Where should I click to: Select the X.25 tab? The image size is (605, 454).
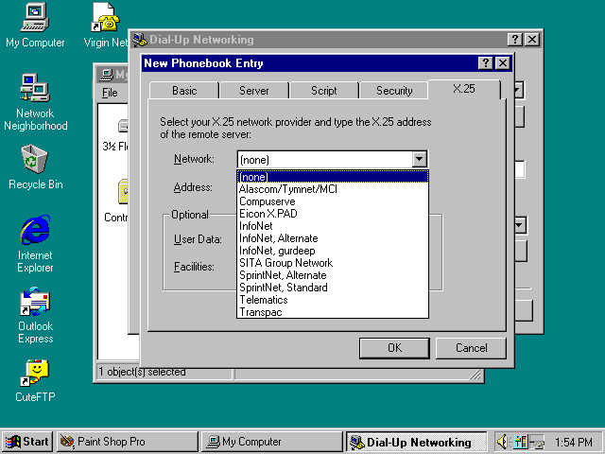tap(464, 89)
